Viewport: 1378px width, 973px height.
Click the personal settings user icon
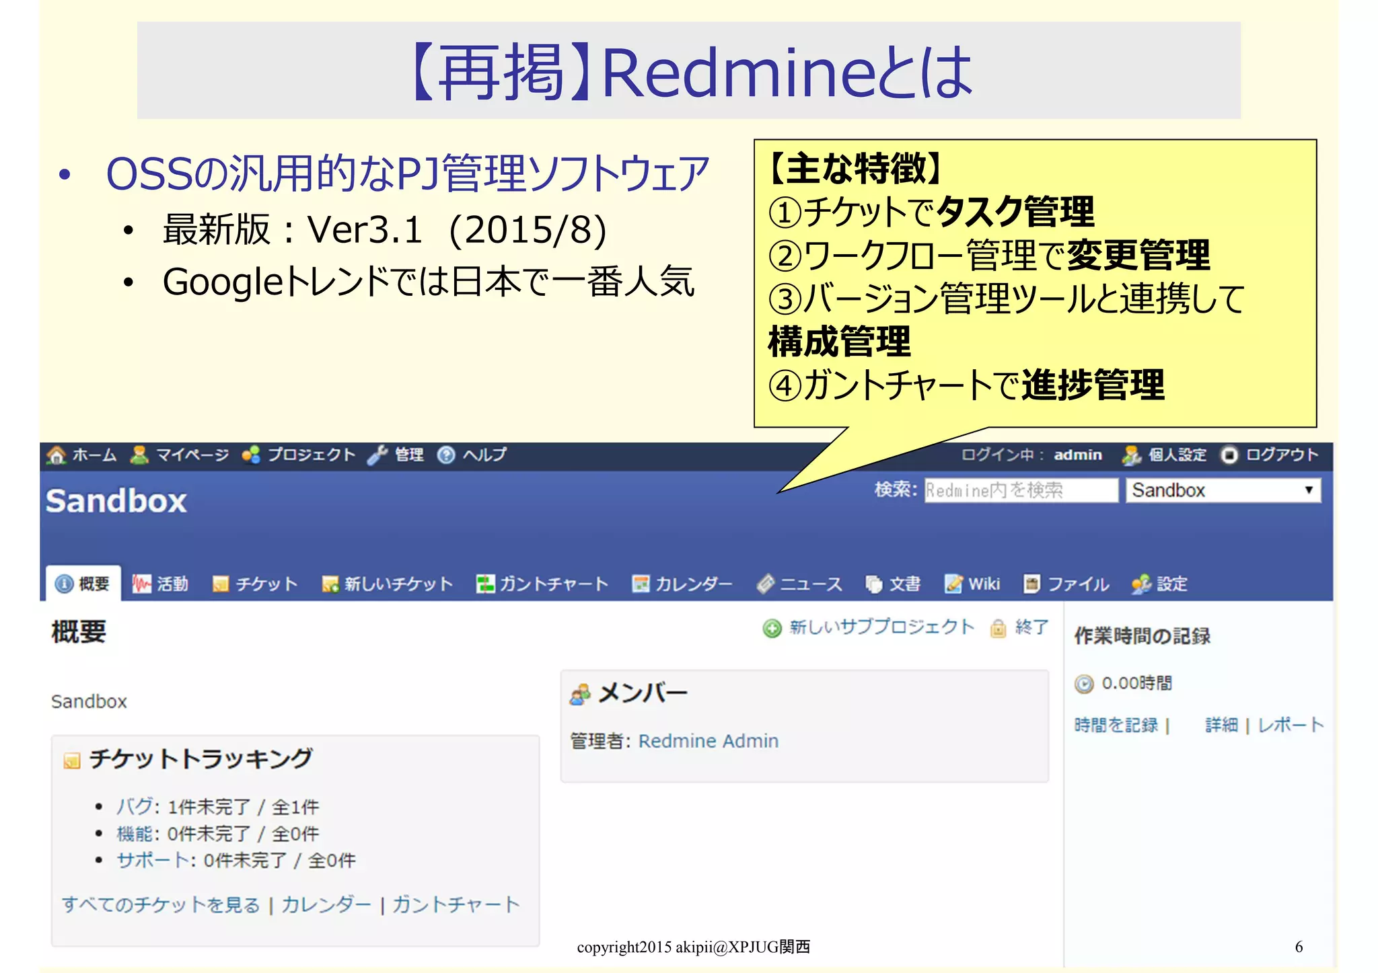click(x=1131, y=455)
